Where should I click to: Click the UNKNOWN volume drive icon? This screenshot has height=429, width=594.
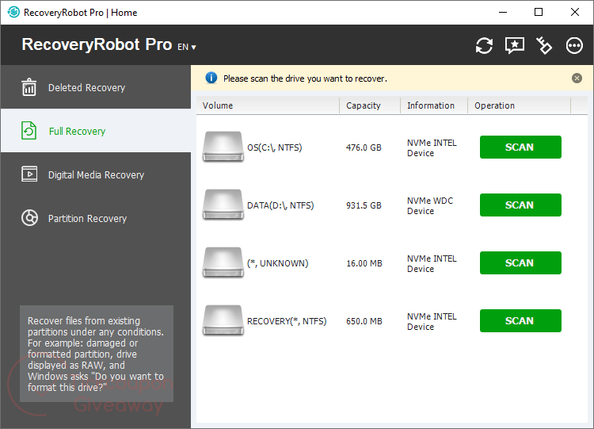tap(223, 262)
